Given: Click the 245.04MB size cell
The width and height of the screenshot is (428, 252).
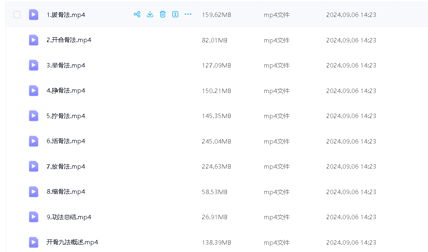Looking at the screenshot, I should click(x=216, y=142).
